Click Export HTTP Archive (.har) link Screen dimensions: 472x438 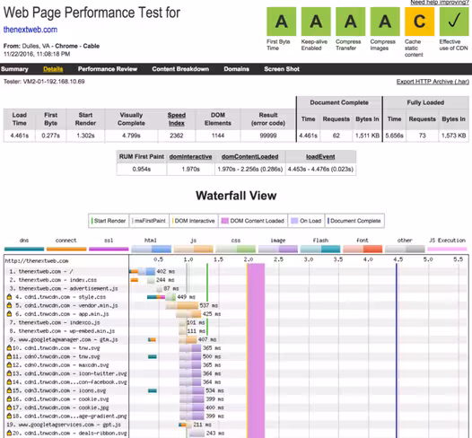[x=433, y=82]
